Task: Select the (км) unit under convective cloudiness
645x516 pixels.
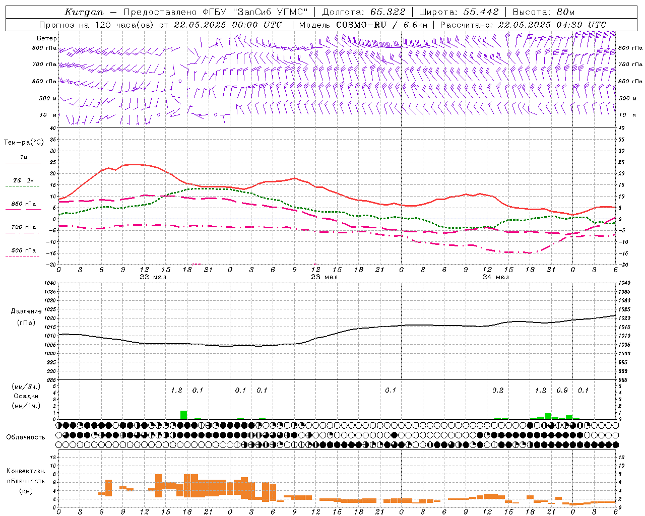Action: pyautogui.click(x=27, y=491)
